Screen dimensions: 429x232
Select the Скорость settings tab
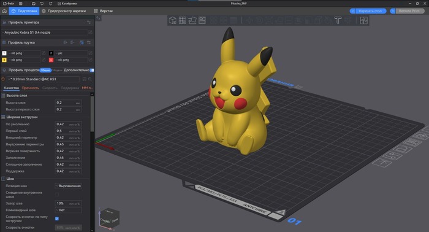pyautogui.click(x=50, y=88)
